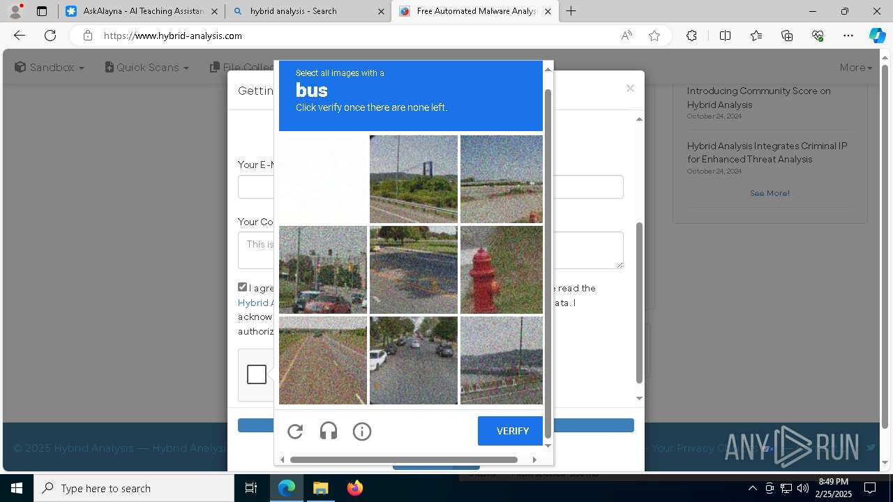
Task: Select the red fire hydrant image tile
Action: (502, 270)
